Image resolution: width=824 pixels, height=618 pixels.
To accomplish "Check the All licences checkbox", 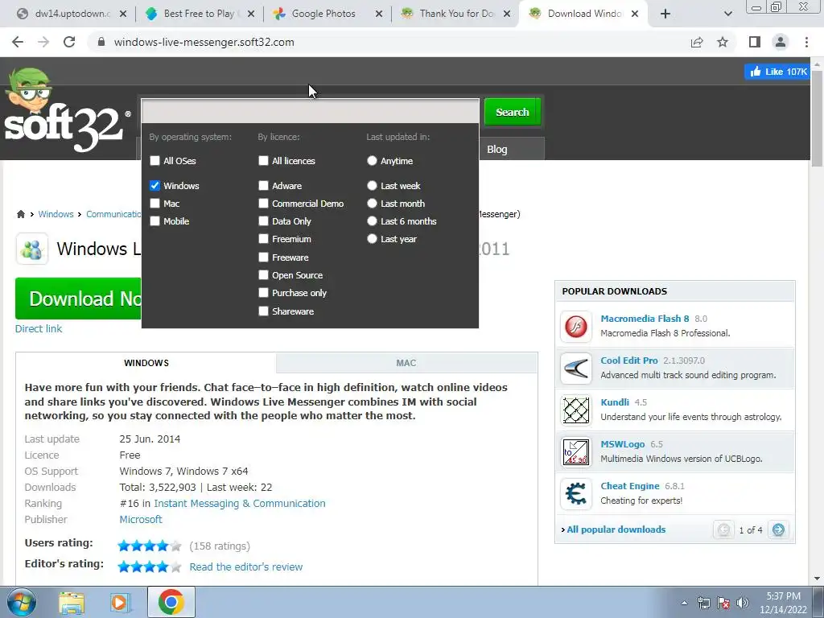I will point(263,161).
